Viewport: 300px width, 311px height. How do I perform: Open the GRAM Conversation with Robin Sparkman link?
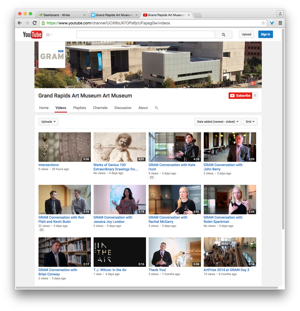tap(223, 220)
